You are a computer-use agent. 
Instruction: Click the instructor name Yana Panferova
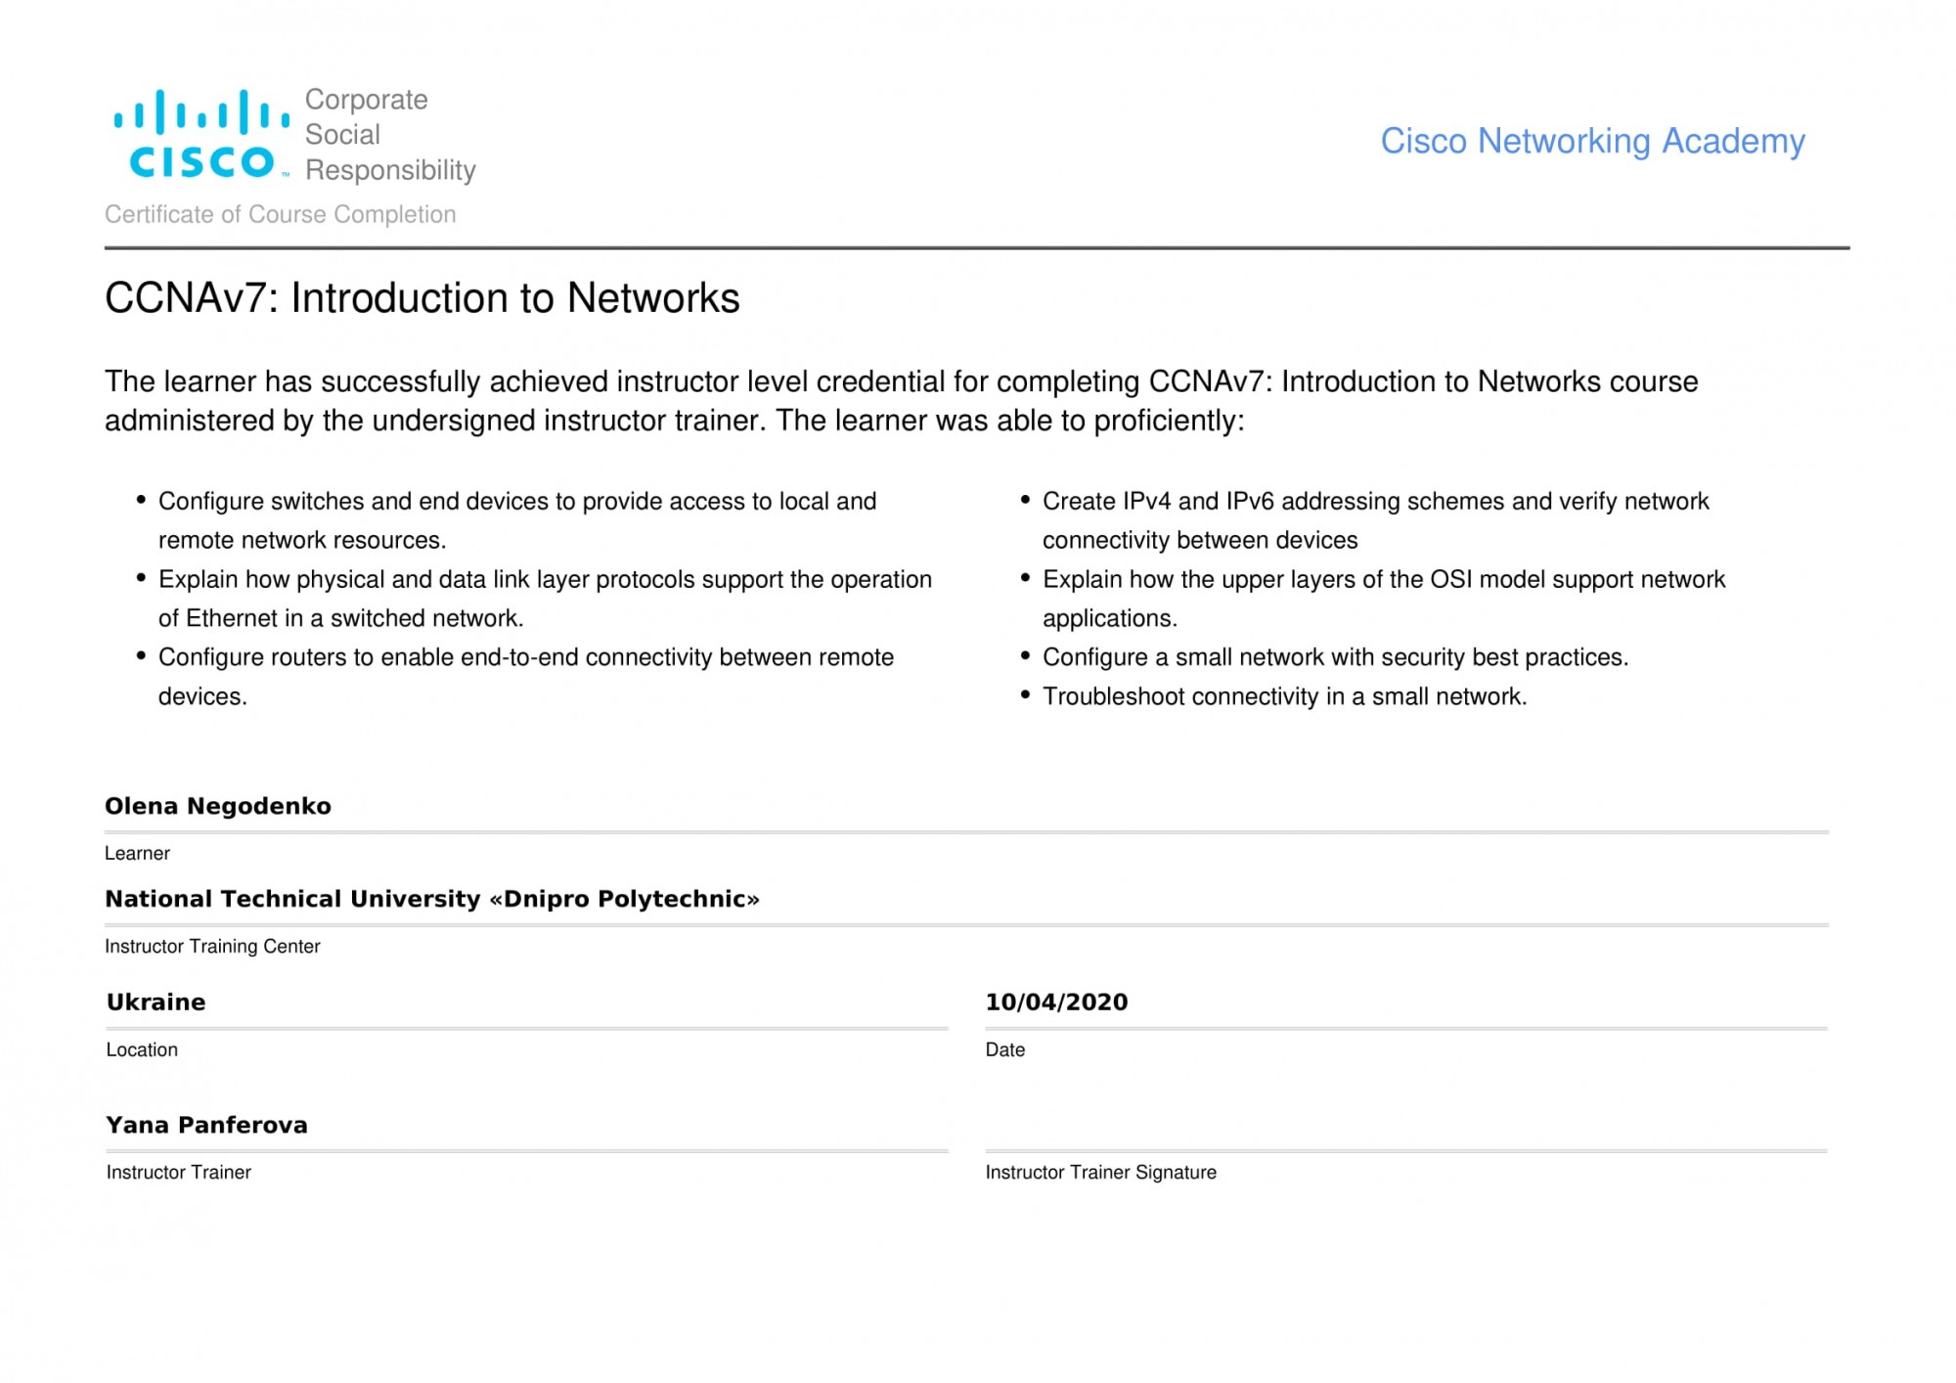[x=206, y=1125]
